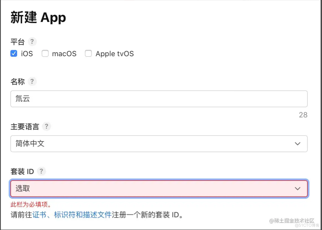Click the 名称 input field containing 氚云
Image resolution: width=322 pixels, height=230 pixels.
coord(159,99)
